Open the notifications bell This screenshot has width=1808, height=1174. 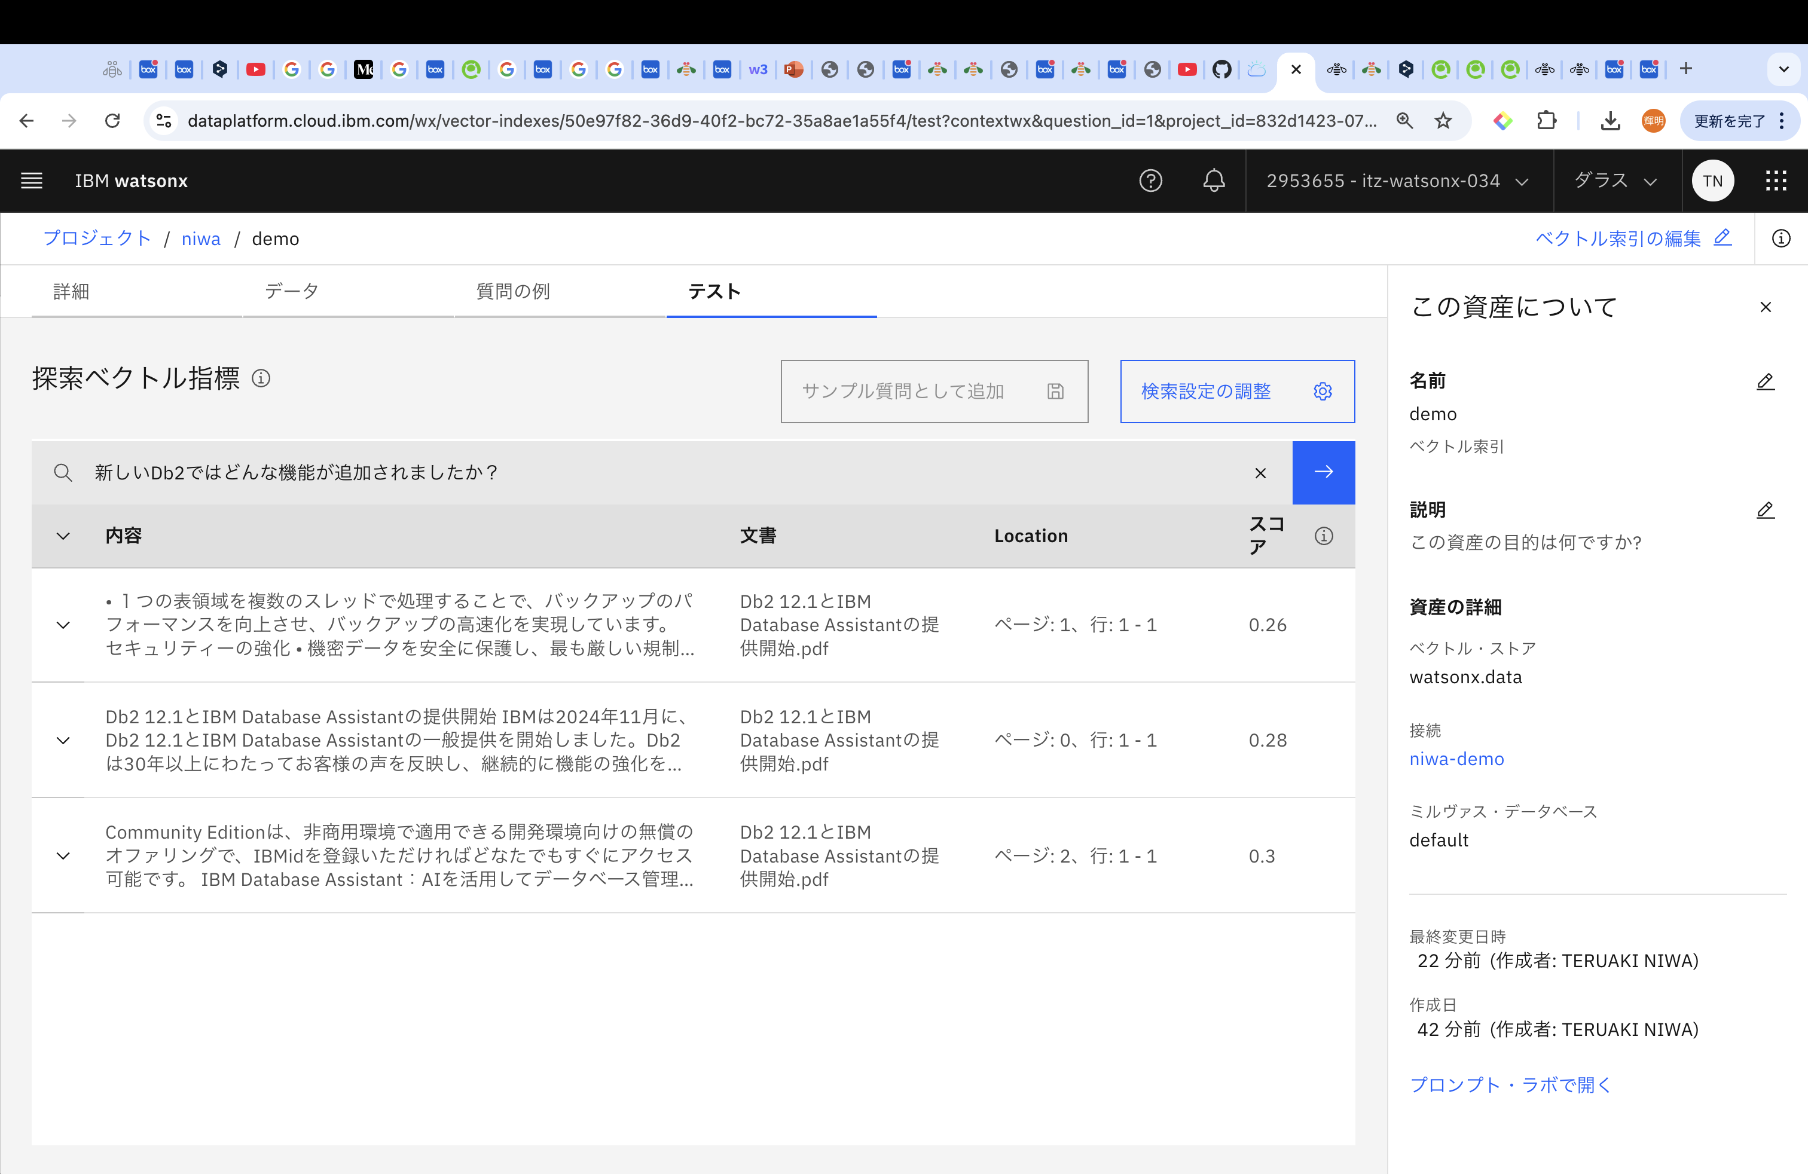tap(1213, 181)
